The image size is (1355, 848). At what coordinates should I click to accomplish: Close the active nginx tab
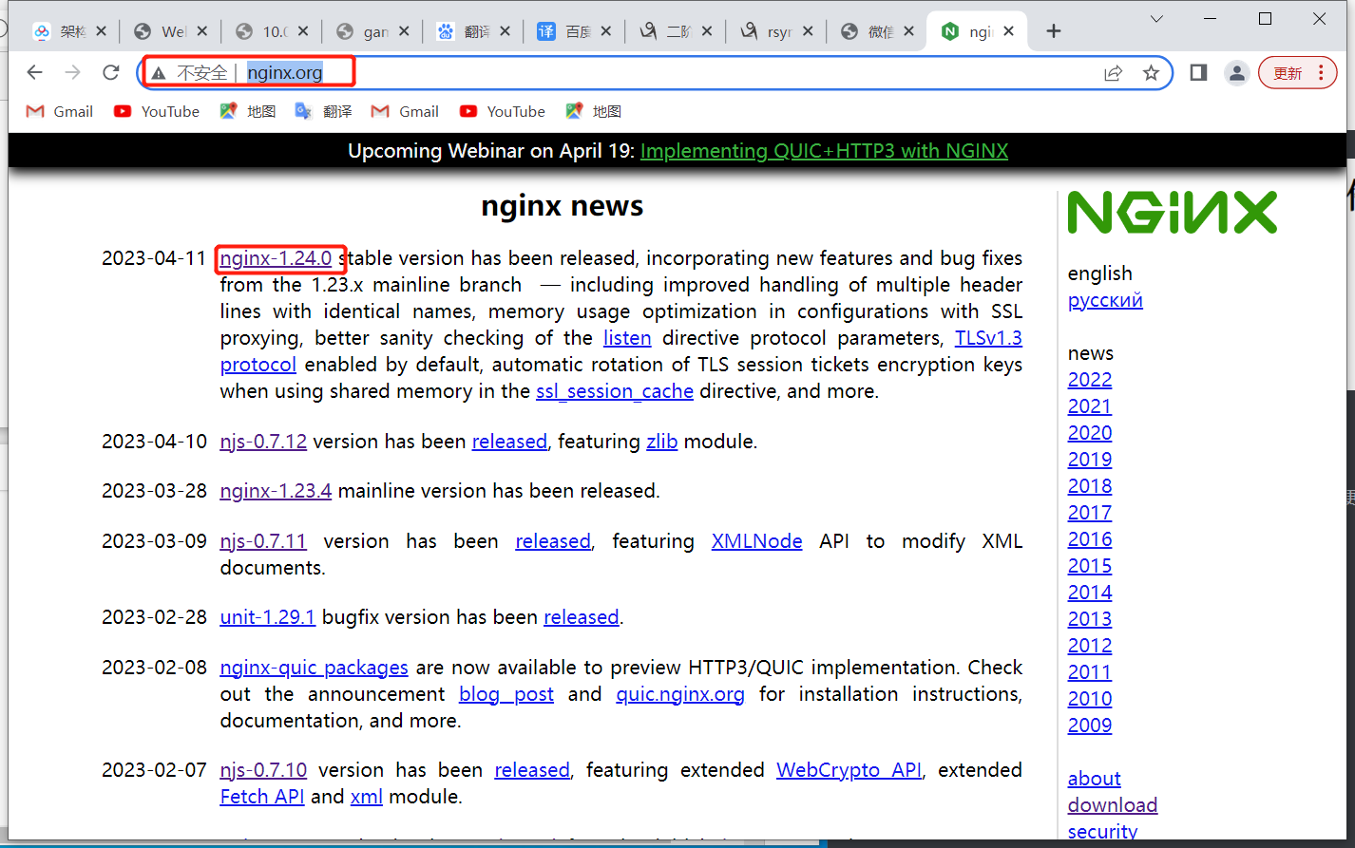coord(1008,31)
